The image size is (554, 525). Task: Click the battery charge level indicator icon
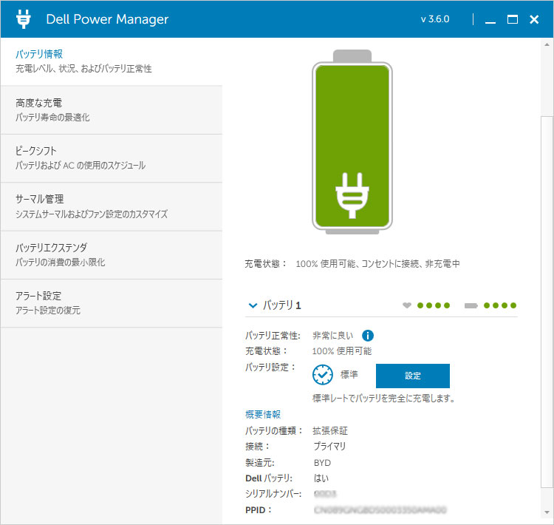pos(471,305)
